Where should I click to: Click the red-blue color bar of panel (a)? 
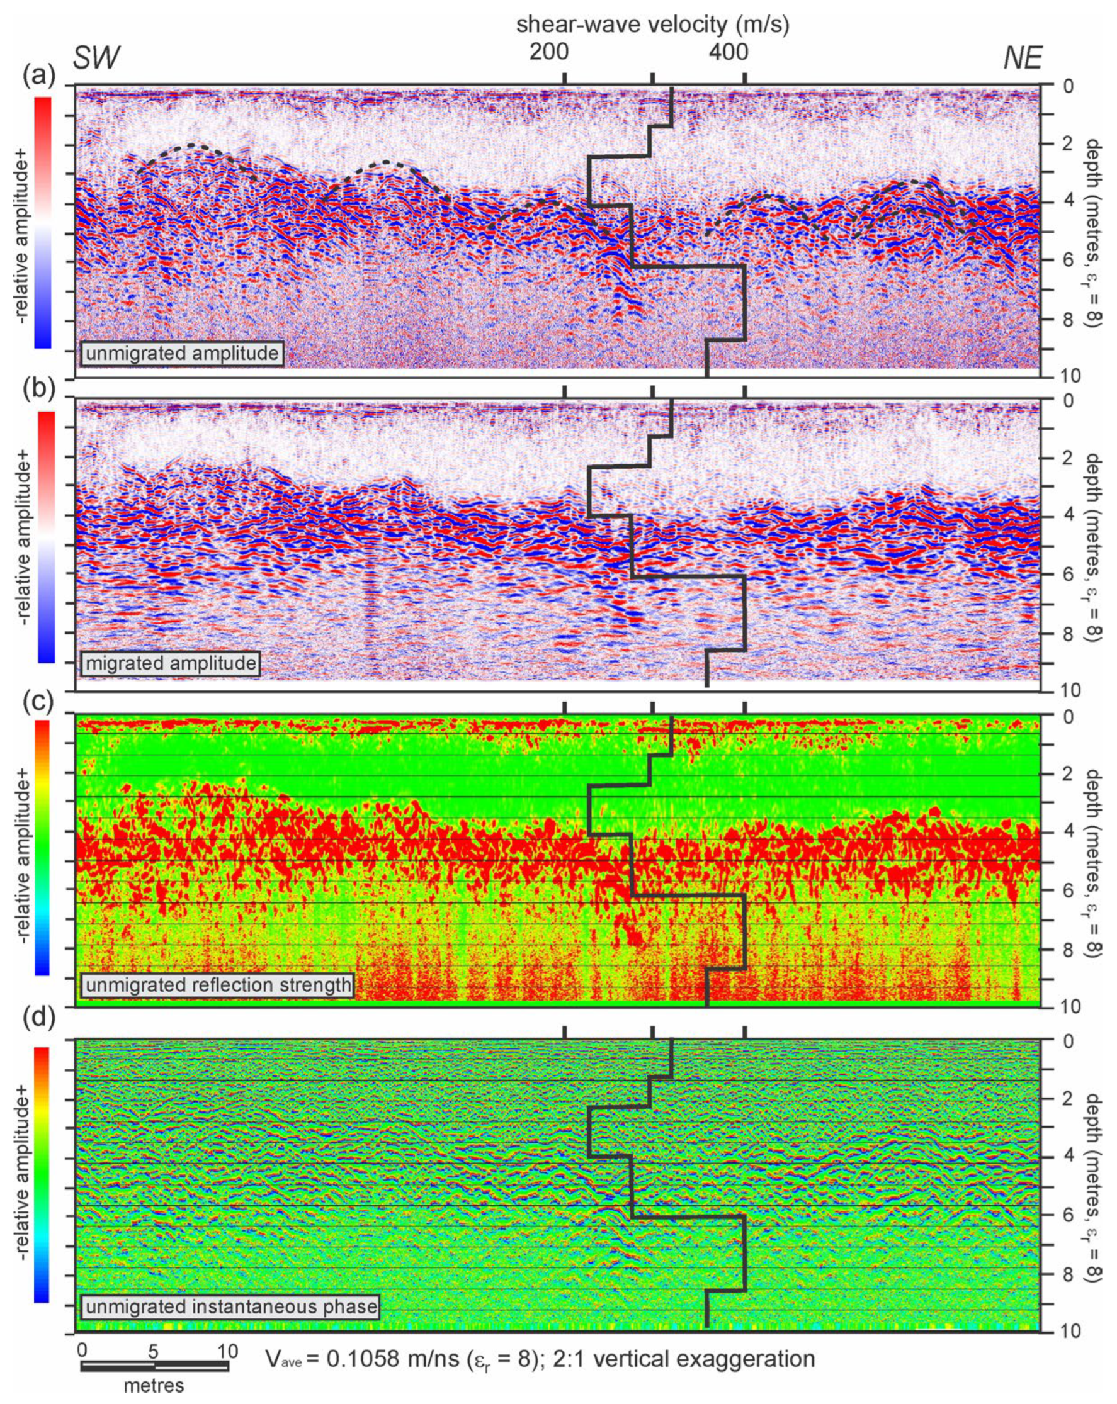(x=42, y=223)
